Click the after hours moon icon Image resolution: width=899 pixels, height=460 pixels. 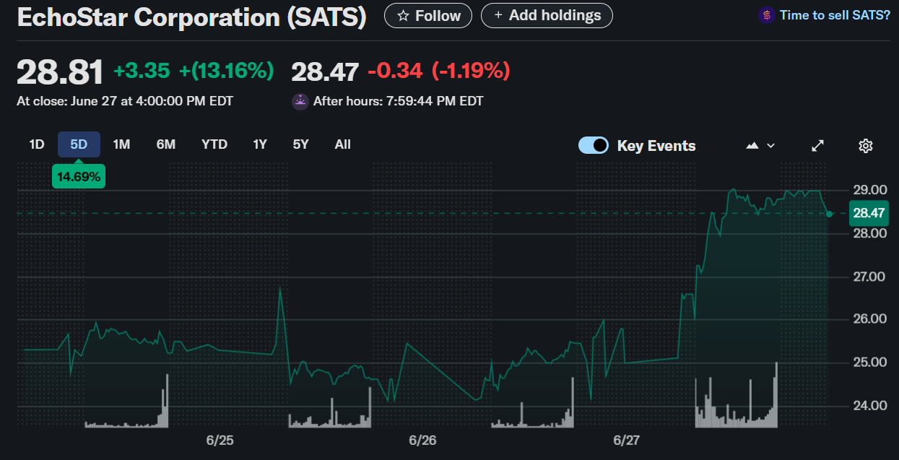tap(300, 101)
